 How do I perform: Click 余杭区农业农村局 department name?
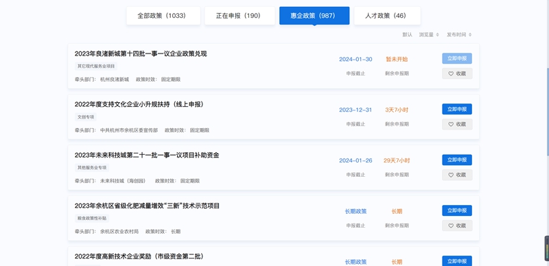[119, 232]
